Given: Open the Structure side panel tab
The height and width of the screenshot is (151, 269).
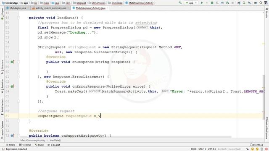Looking at the screenshot, I should pos(2,67).
